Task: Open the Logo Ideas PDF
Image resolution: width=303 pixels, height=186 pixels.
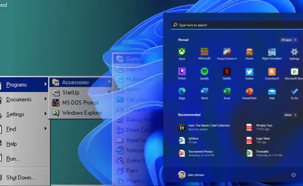Action: pyautogui.click(x=258, y=140)
